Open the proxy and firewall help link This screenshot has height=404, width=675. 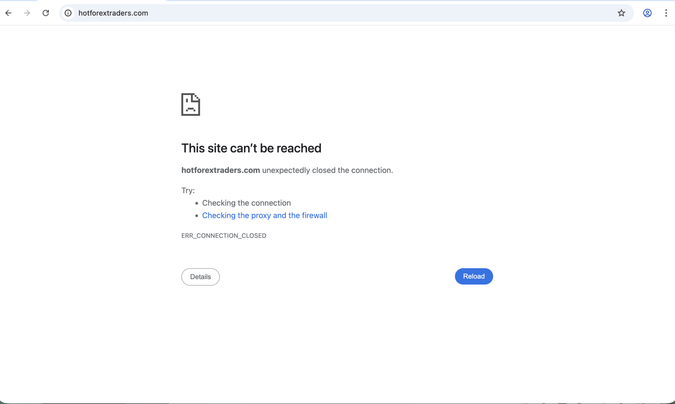(x=264, y=215)
